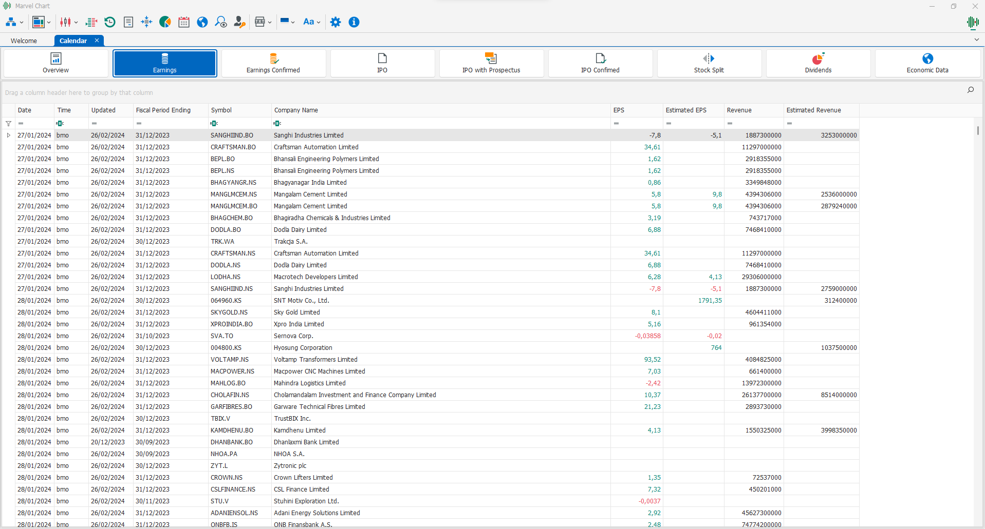Open the pie chart icon
This screenshot has width=985, height=529.
coord(165,22)
